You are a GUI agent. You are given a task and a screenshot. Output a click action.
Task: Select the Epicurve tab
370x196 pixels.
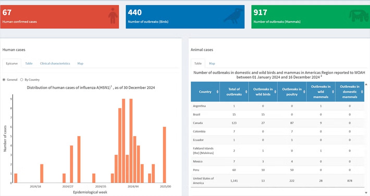12,64
